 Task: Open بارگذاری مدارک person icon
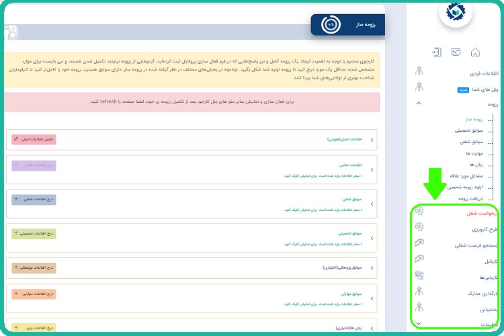419,291
